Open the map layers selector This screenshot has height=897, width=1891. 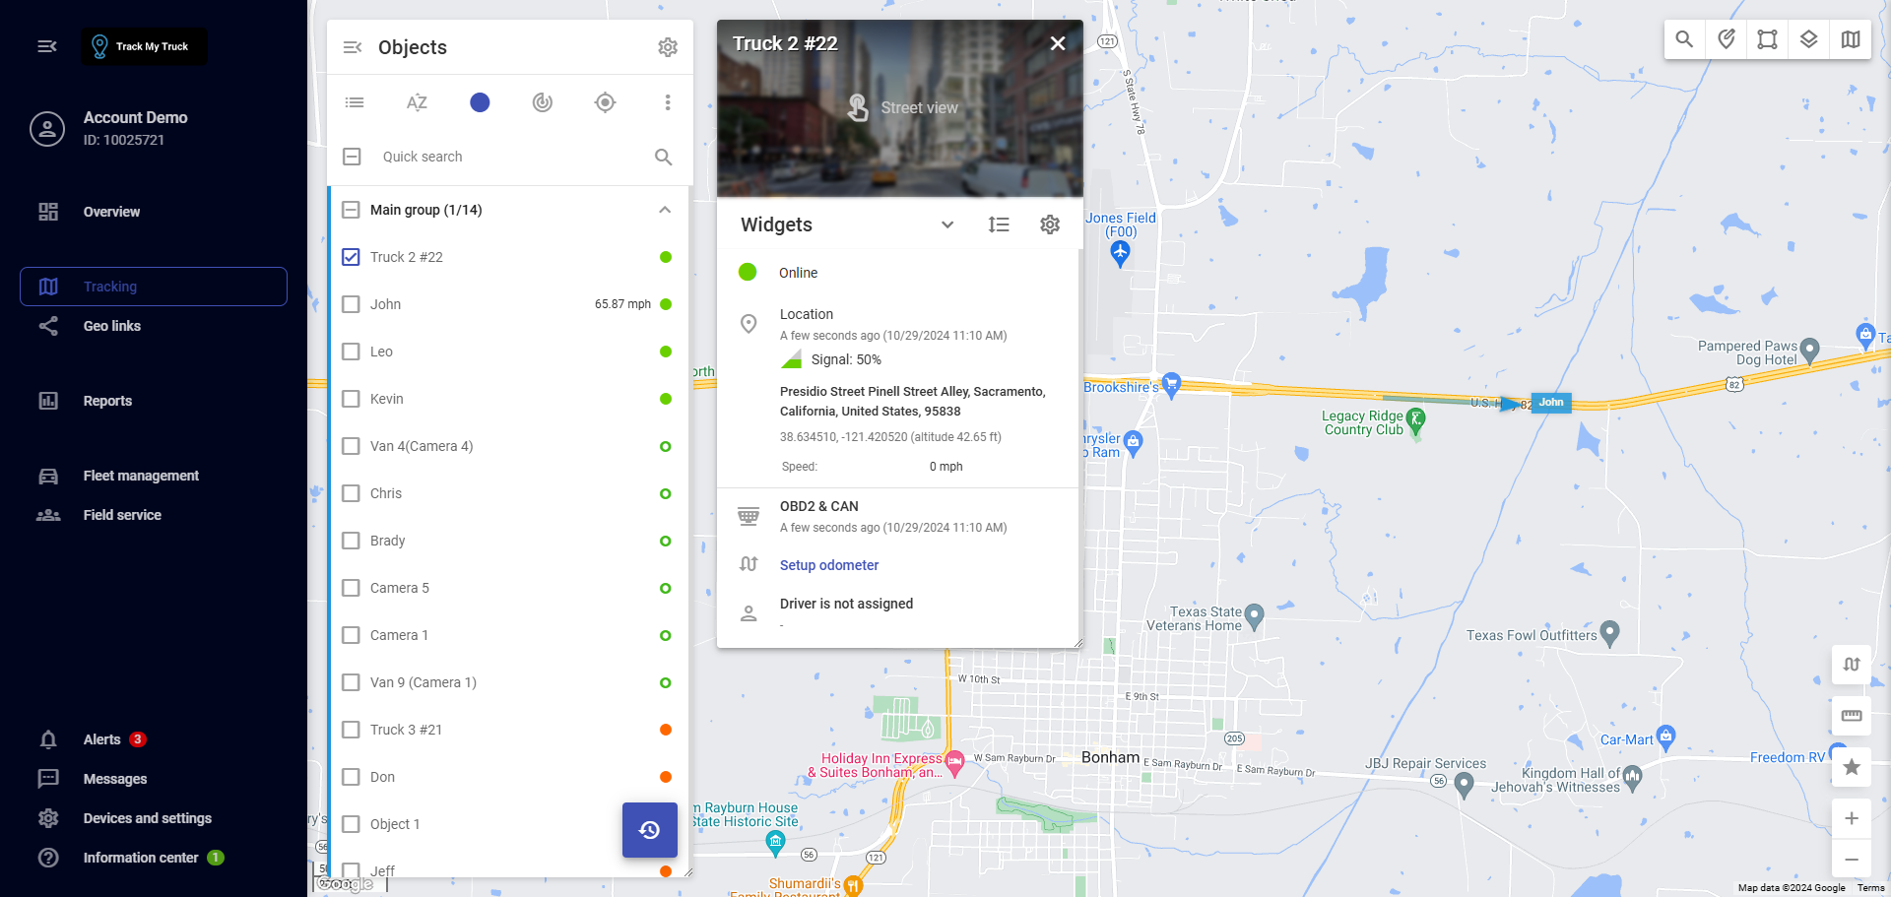point(1808,39)
